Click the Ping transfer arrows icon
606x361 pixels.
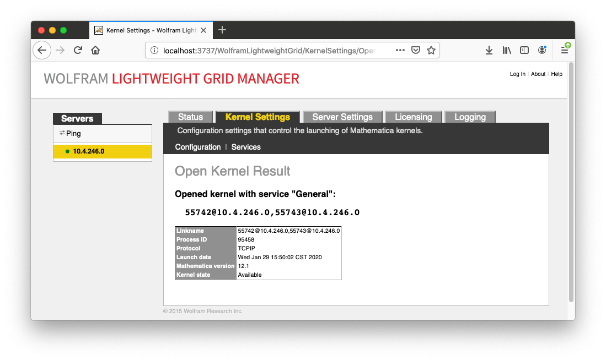(62, 133)
